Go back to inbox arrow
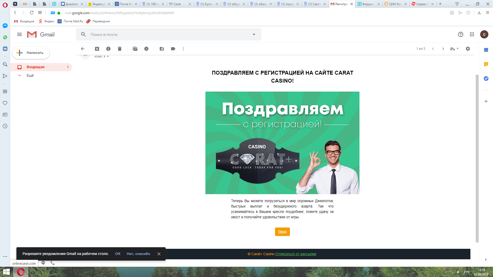493x277 pixels. (x=83, y=49)
